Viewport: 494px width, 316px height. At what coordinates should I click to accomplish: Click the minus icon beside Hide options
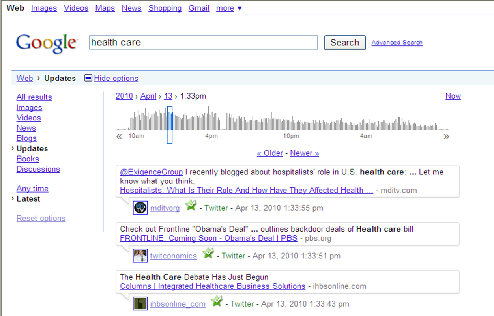[x=88, y=78]
